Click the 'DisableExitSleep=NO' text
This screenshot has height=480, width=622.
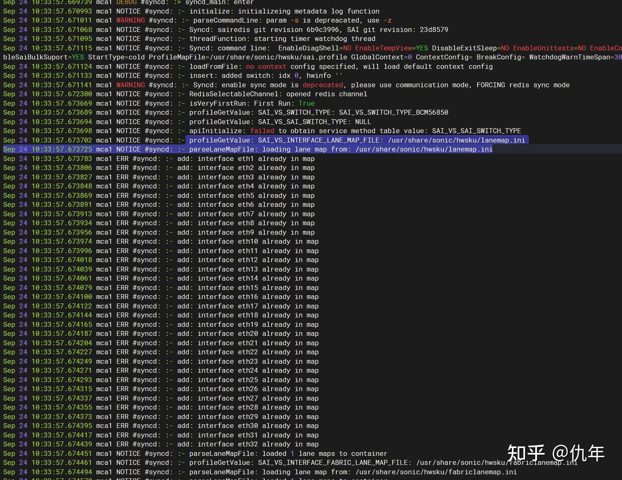pos(471,48)
